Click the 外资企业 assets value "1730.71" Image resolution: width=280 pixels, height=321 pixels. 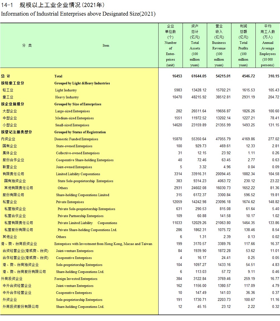[x=200, y=299]
